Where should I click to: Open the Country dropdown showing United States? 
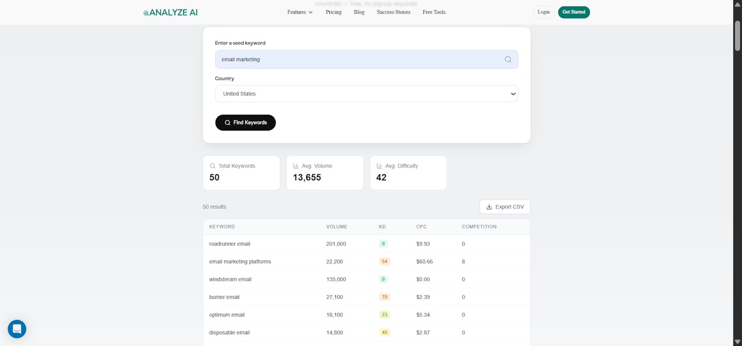pos(366,94)
